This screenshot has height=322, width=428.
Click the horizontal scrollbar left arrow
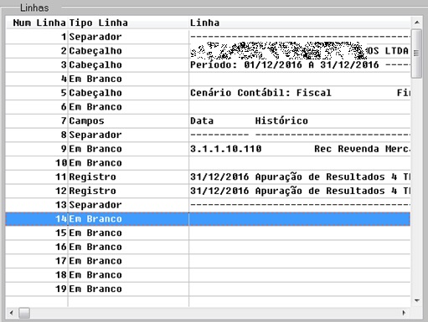12,313
